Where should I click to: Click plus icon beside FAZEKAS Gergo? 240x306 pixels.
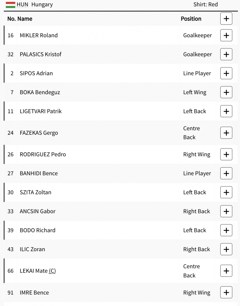226,133
